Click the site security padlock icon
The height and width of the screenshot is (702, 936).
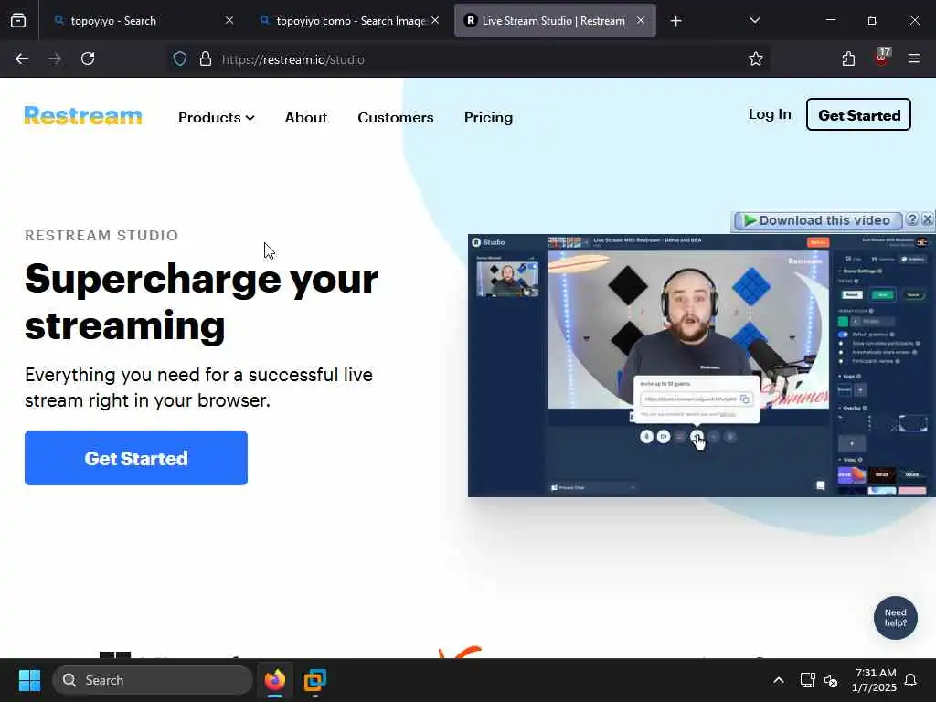click(206, 59)
